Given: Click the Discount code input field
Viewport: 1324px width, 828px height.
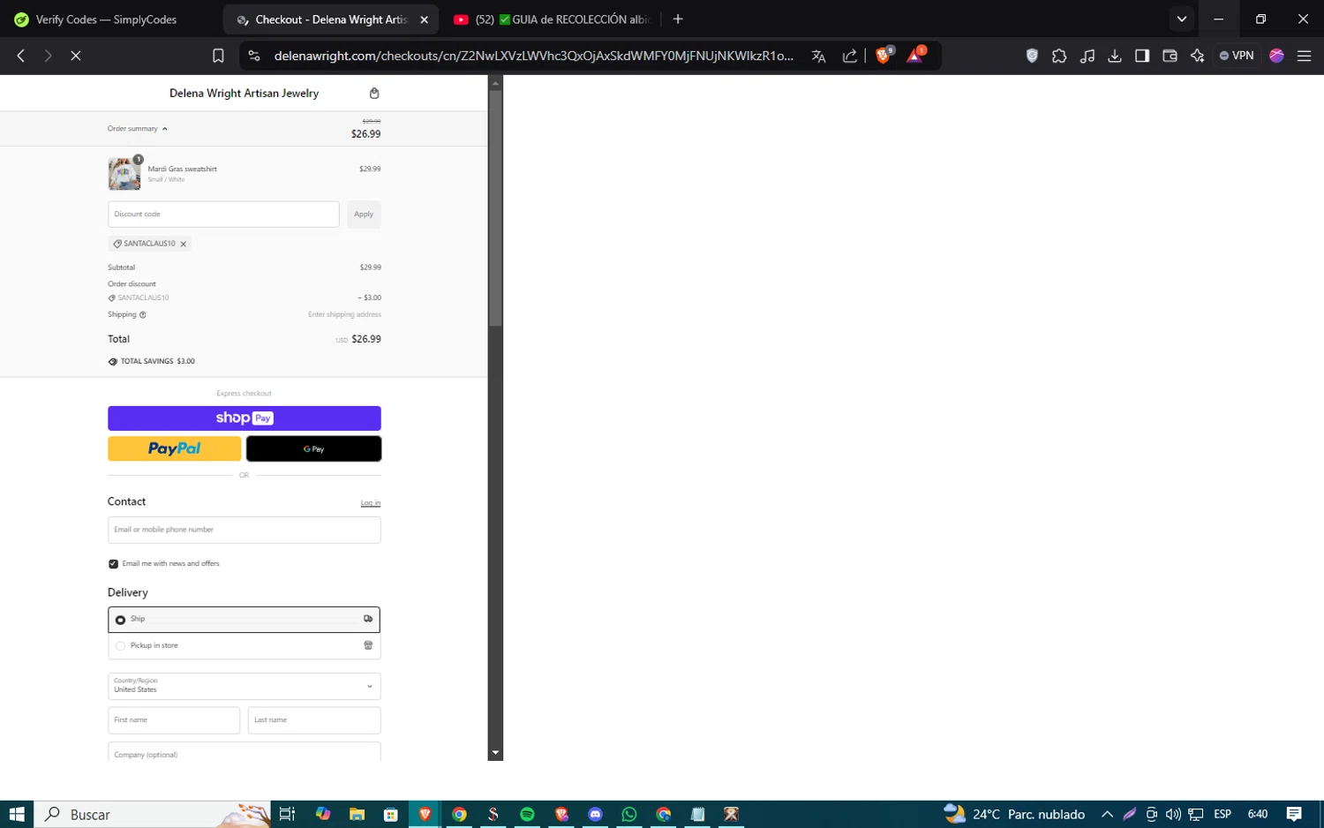Looking at the screenshot, I should 223,215.
